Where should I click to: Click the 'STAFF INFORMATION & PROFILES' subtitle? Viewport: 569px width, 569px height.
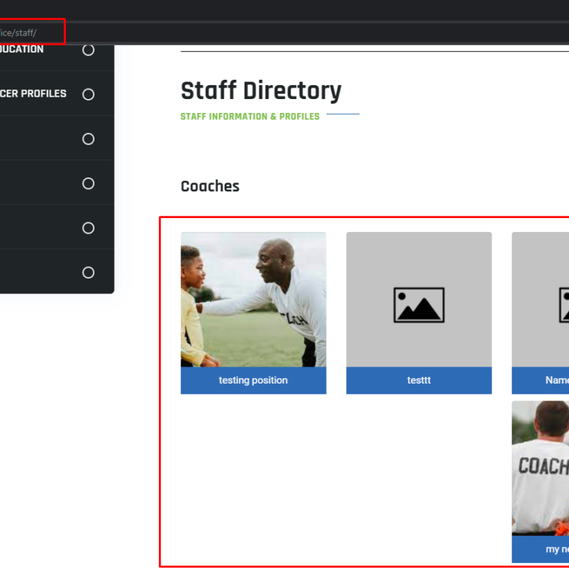250,117
